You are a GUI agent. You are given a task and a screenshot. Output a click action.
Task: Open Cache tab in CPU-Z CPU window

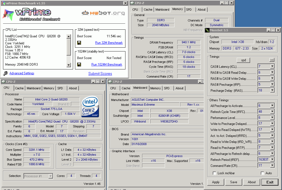click(x=19, y=88)
